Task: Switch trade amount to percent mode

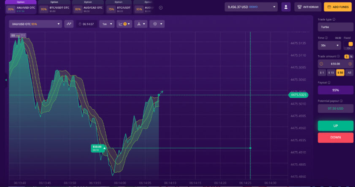Action: 351,57
